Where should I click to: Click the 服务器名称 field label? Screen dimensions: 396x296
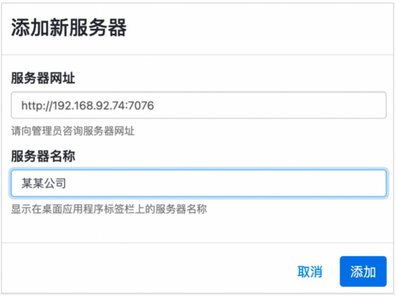43,156
